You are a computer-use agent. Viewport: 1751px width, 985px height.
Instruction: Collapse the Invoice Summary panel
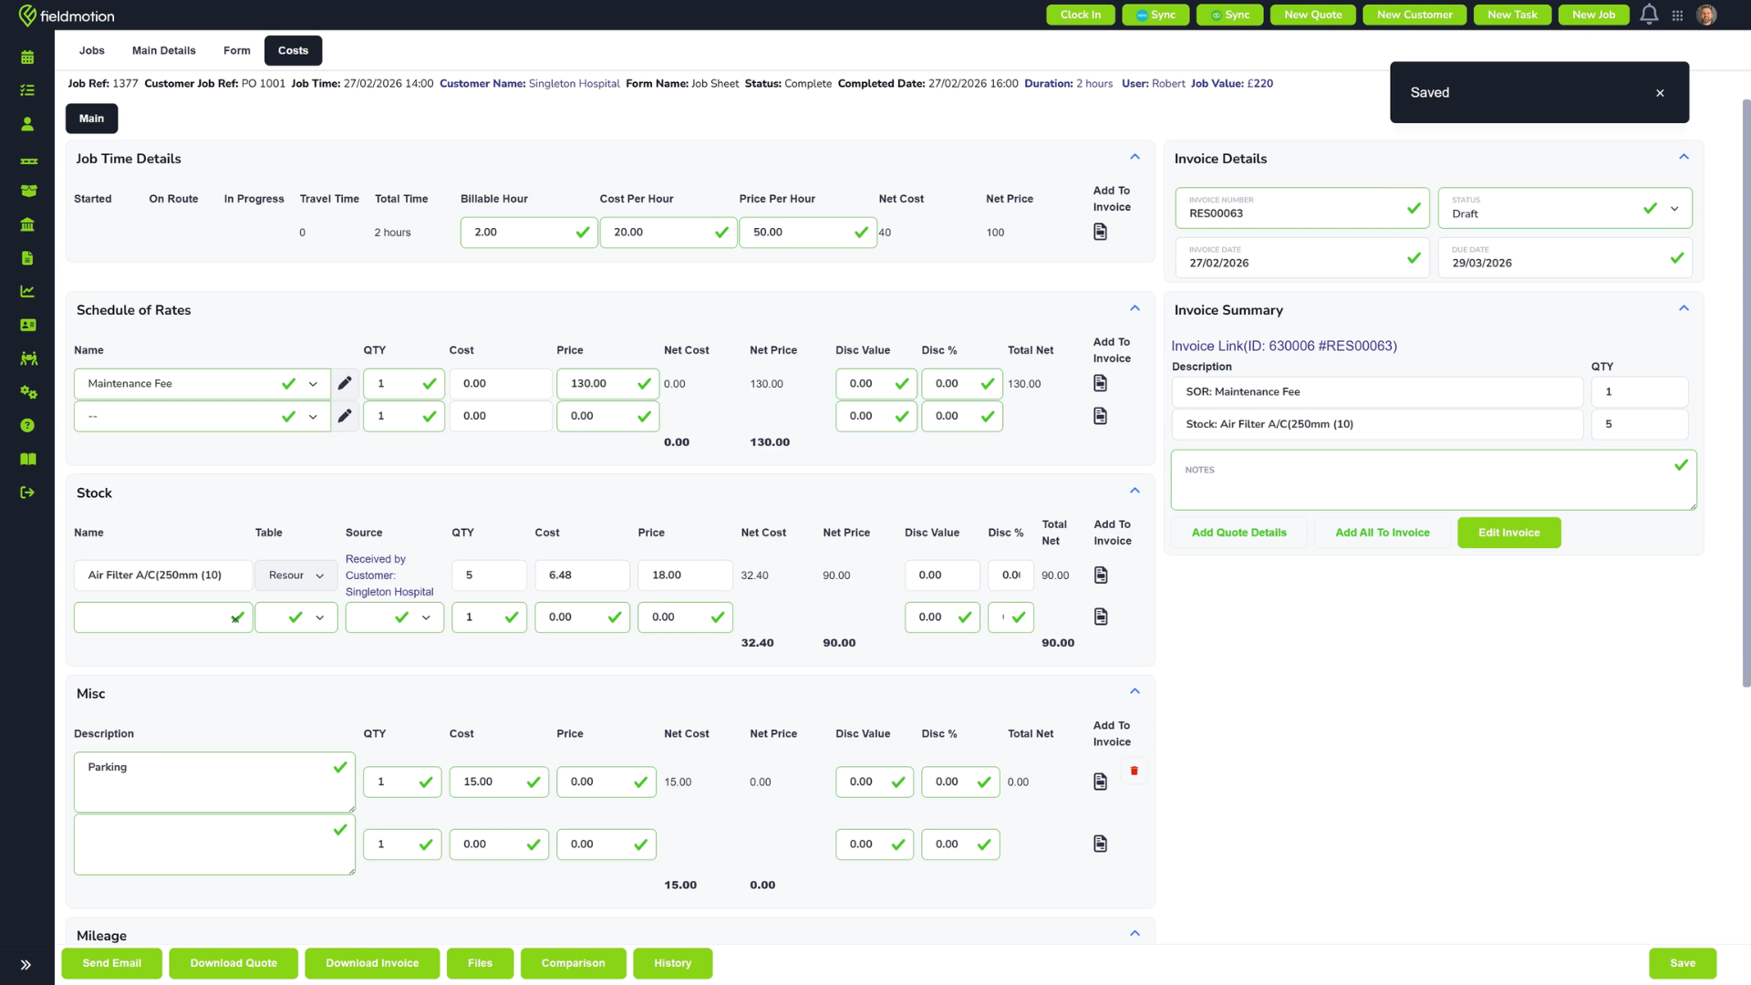(x=1684, y=308)
